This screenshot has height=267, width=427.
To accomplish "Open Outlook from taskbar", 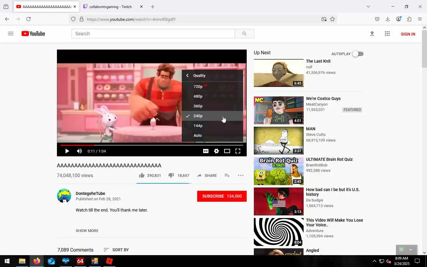I will point(51,261).
